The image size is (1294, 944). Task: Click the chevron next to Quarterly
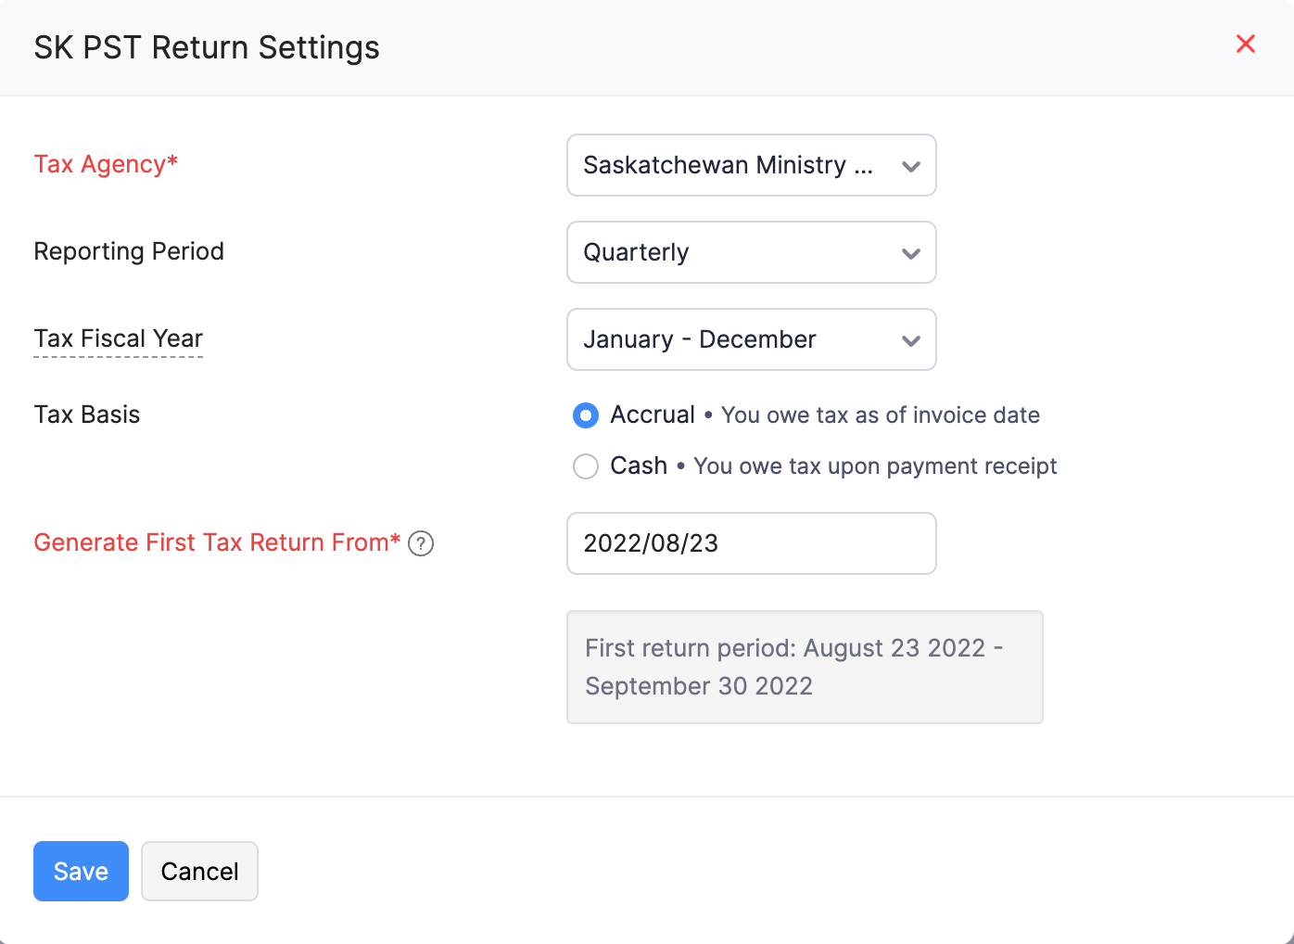[x=911, y=252]
